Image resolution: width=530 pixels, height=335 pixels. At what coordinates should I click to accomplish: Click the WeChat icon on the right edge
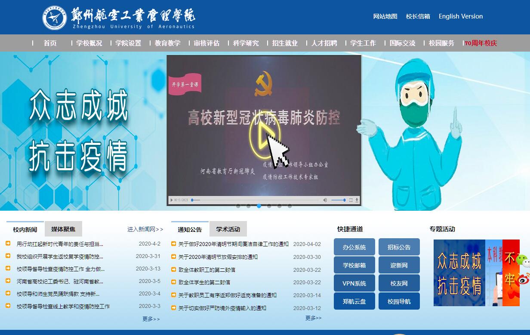(522, 260)
